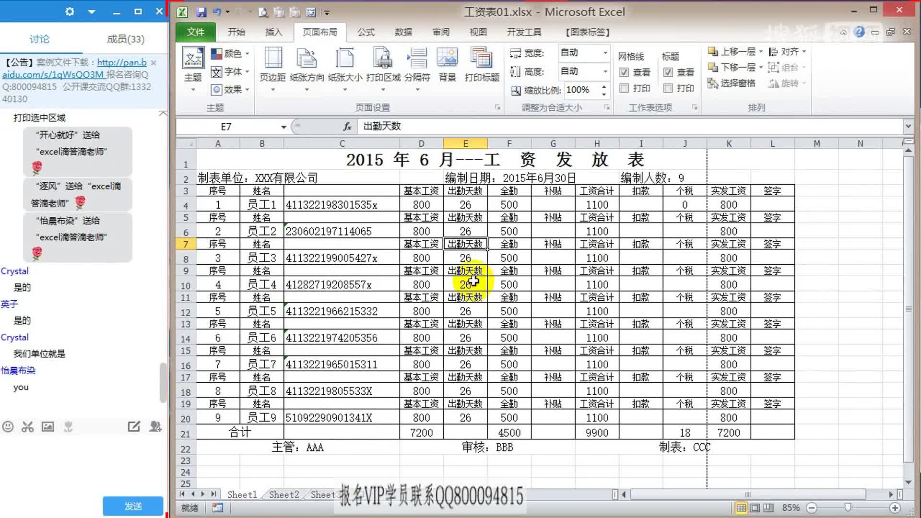Click Print Preview icon in quick access toolbar

(x=263, y=12)
